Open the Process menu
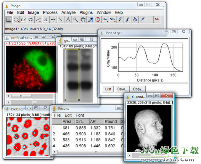This screenshot has width=201, height=164. tap(50, 13)
